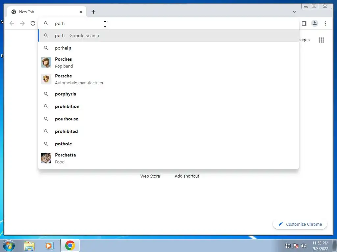Restore down the Chrome window
Viewport: 337px width, 252px height.
314,7
